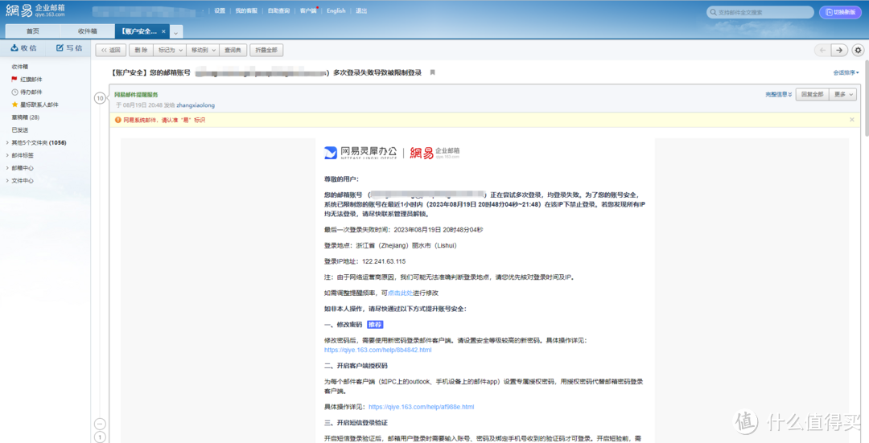Click the 推荐 recommended badge
This screenshot has height=443, width=869.
(375, 325)
